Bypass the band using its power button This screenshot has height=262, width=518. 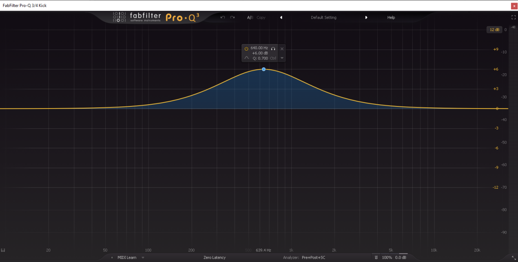point(246,48)
